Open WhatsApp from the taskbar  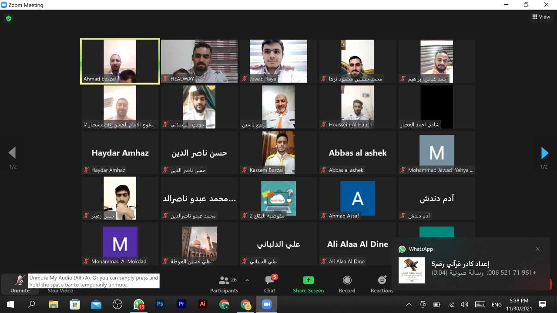coord(139,304)
